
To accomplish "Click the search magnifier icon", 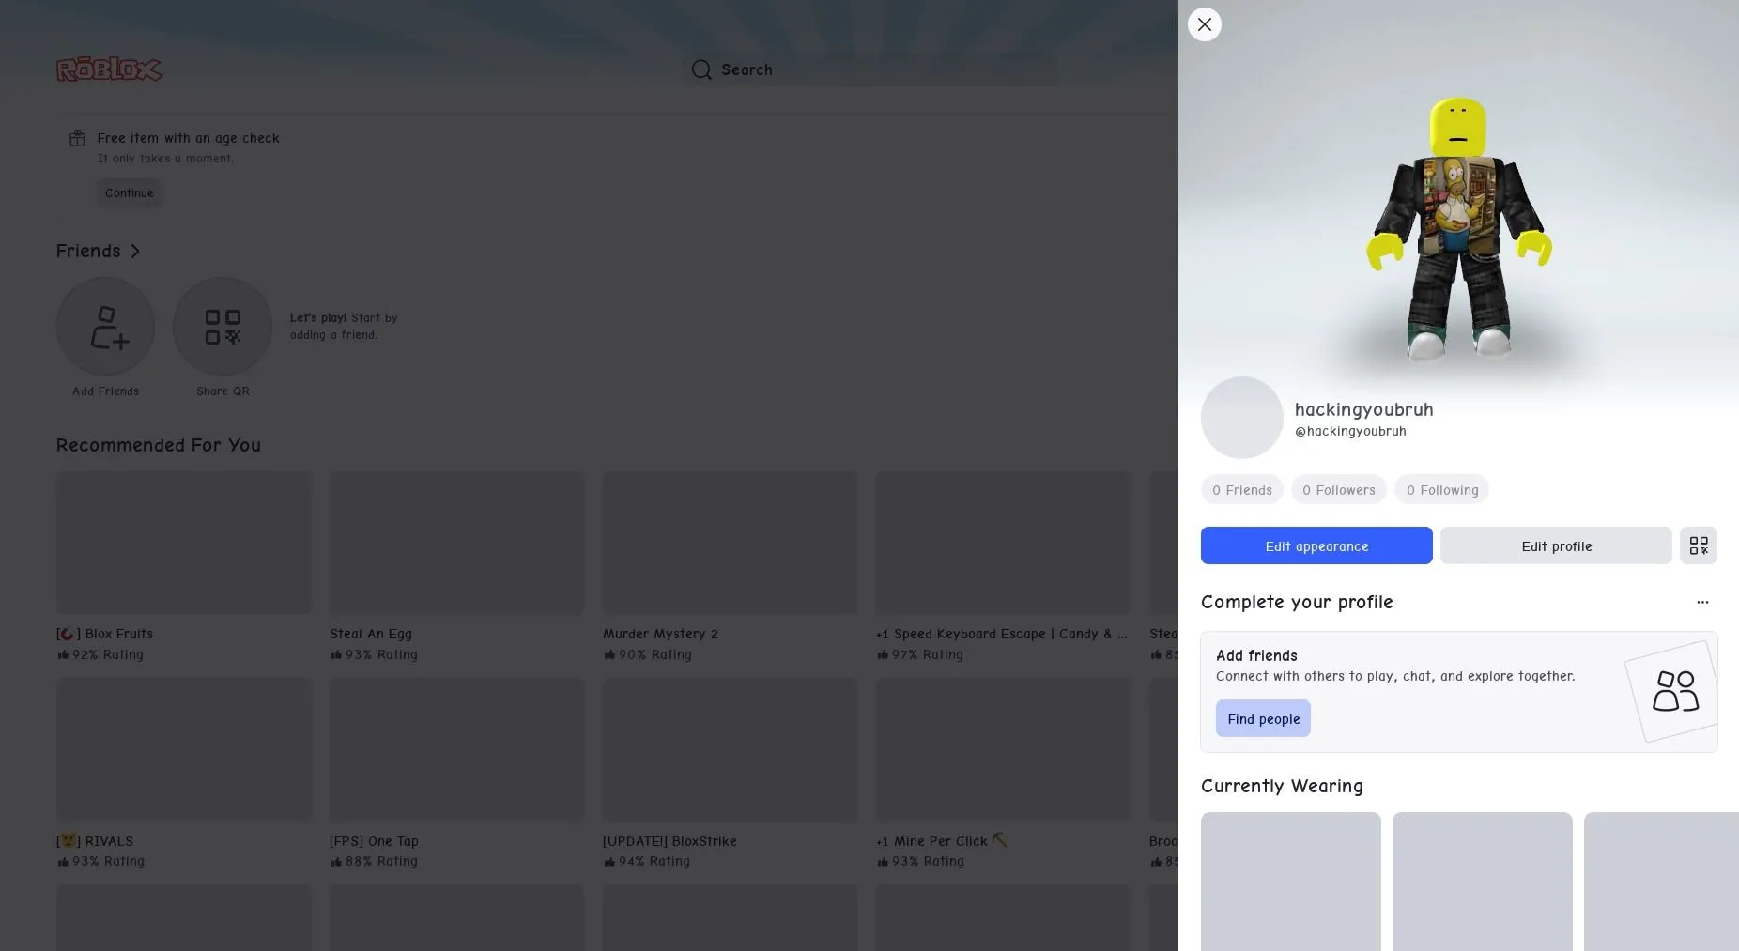I will point(701,69).
